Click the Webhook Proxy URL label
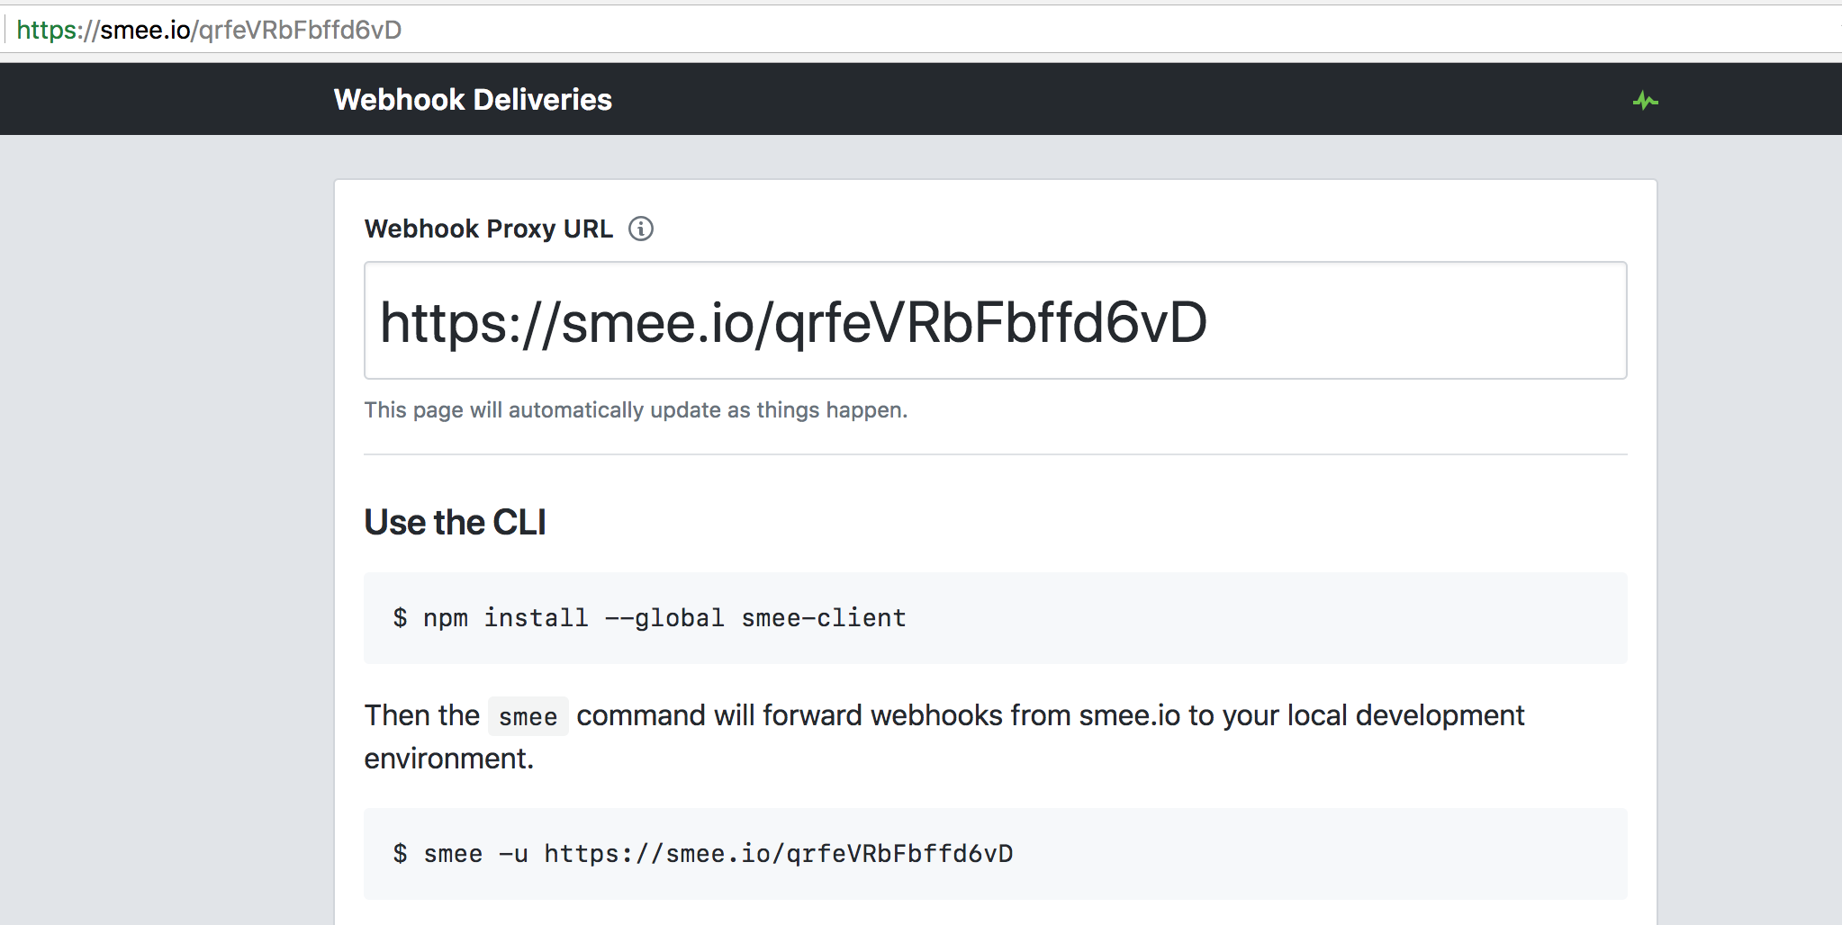The width and height of the screenshot is (1842, 925). (x=488, y=229)
